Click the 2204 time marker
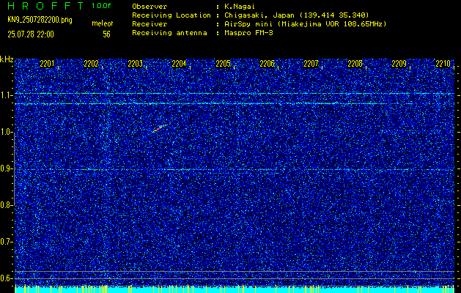 179,64
